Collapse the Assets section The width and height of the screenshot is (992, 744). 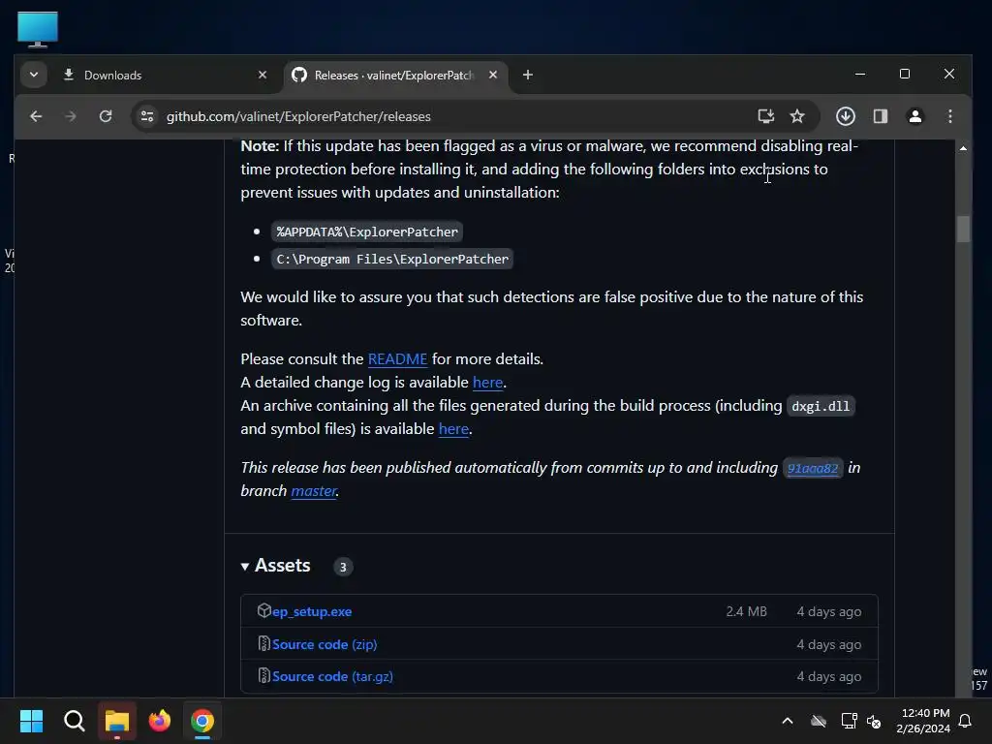coord(276,566)
